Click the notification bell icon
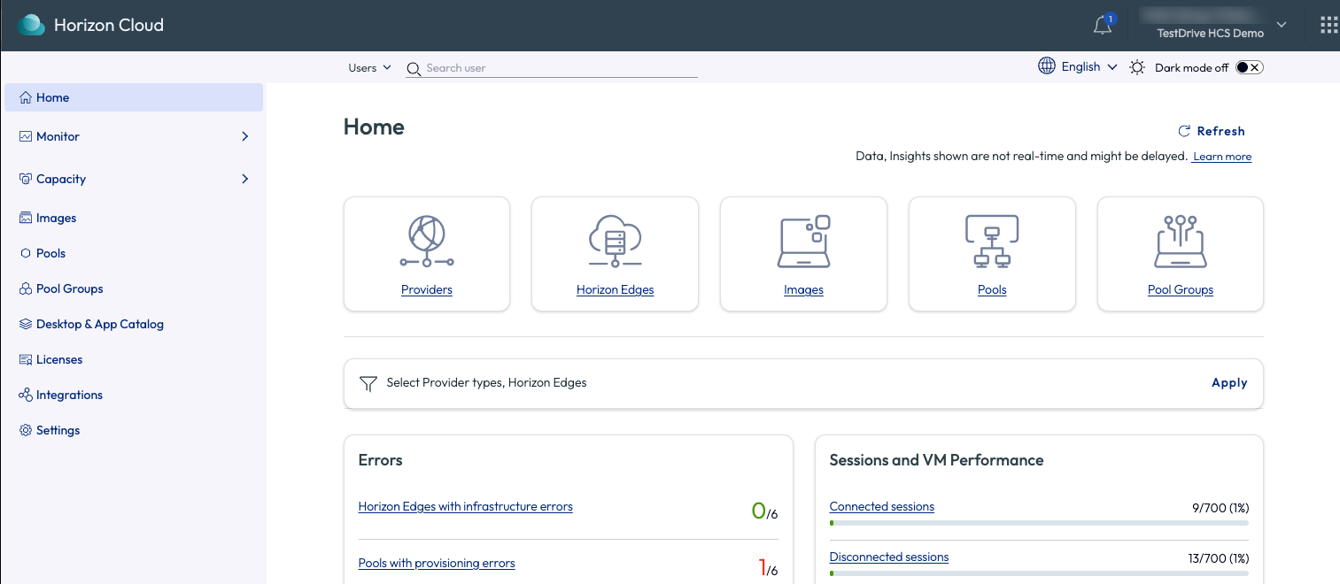The width and height of the screenshot is (1340, 584). pos(1103,26)
